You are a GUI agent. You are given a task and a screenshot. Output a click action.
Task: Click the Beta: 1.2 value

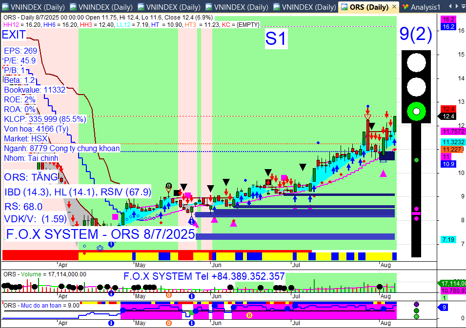coord(20,80)
